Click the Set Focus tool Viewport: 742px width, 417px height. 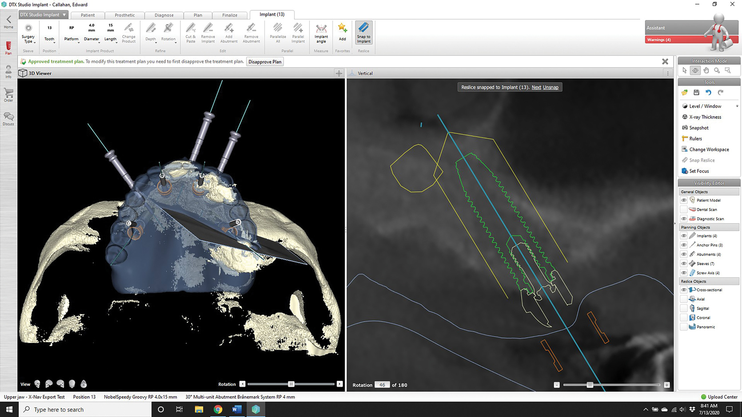(698, 171)
